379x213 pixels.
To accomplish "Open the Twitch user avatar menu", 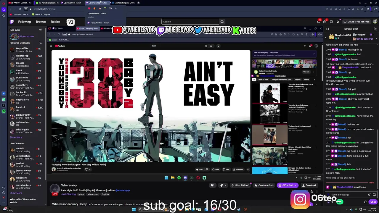I will click(375, 22).
